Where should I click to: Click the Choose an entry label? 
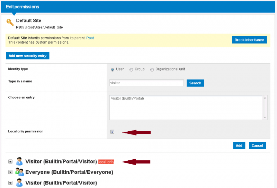[21, 97]
